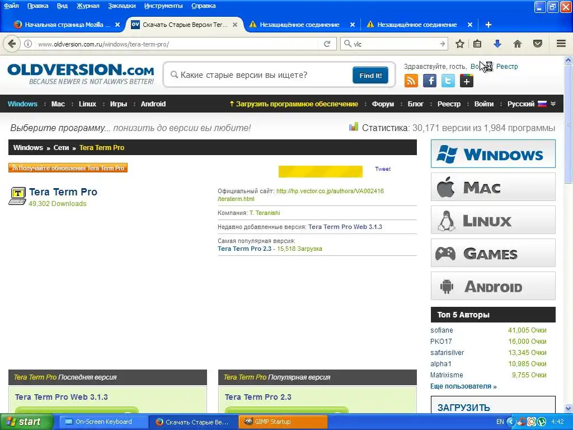Switch to Начальная страница Mozilla tab
This screenshot has width=573, height=430.
point(67,25)
